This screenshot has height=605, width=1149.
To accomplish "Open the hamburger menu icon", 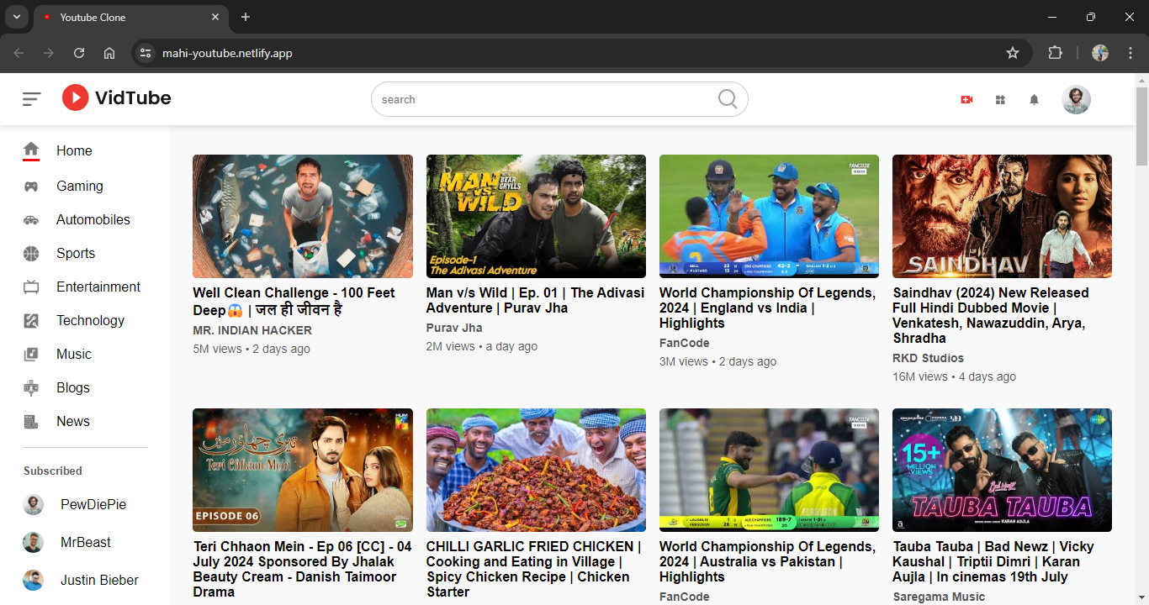I will [x=32, y=99].
